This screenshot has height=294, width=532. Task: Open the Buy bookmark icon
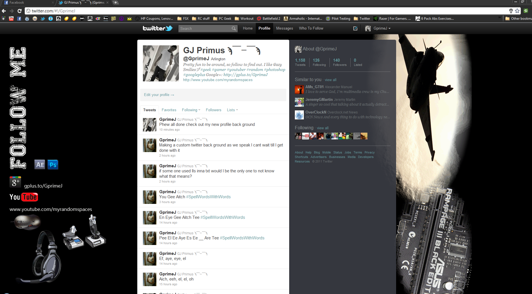point(106,19)
